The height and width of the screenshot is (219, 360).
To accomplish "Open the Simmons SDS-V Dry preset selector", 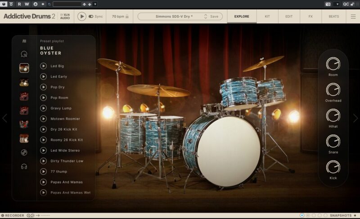I will click(x=174, y=16).
